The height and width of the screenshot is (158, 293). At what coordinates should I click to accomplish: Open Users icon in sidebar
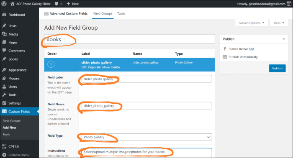(4, 87)
